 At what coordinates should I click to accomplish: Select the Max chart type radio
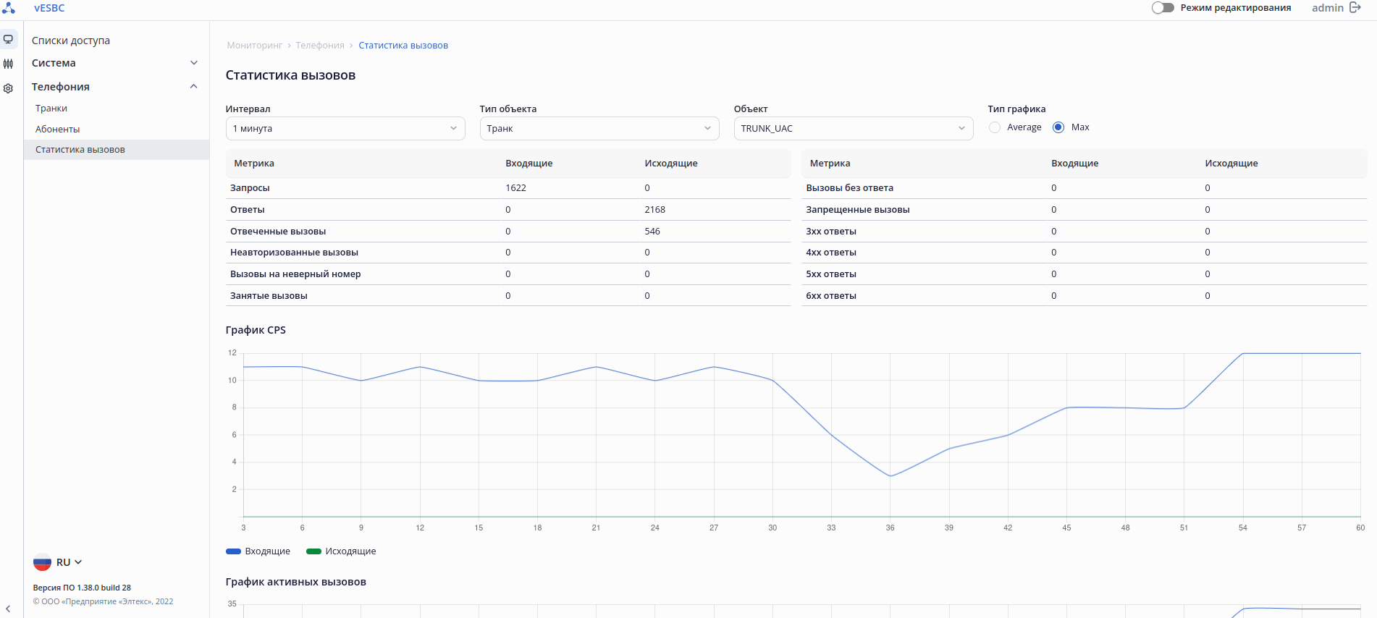click(x=1058, y=127)
